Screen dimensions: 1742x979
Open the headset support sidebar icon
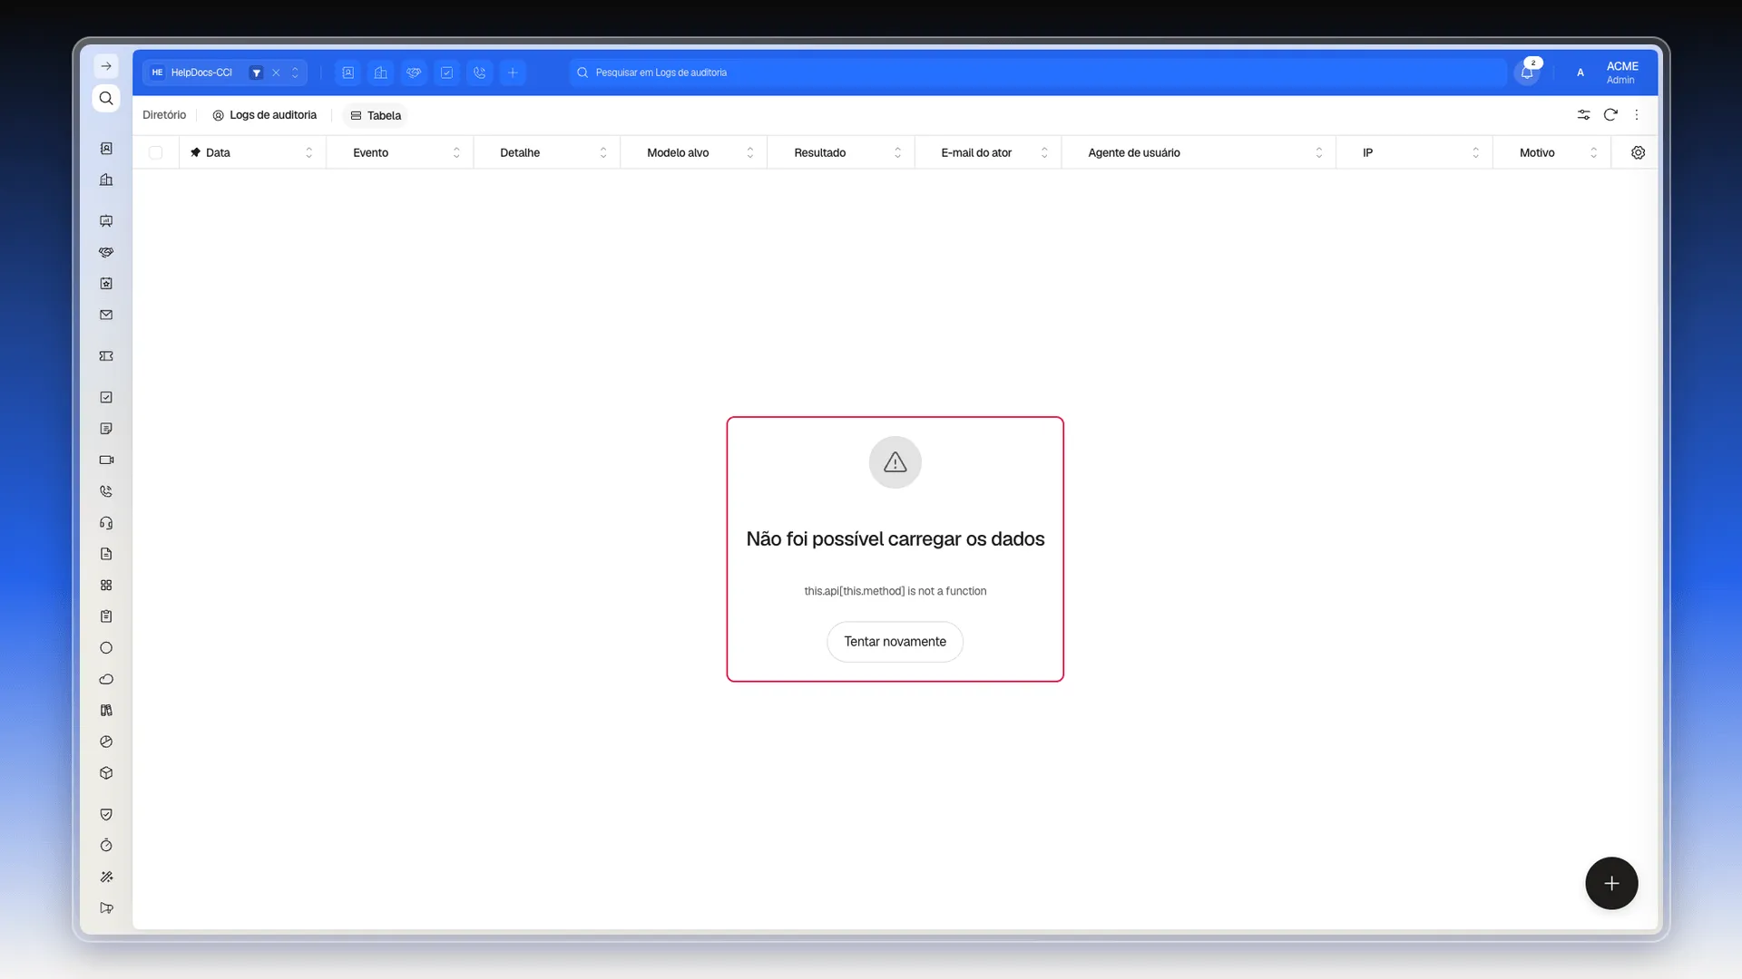(106, 523)
